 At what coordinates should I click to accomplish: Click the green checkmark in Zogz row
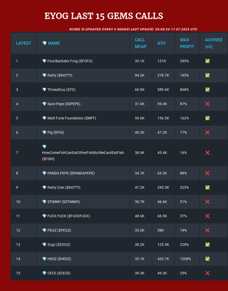[x=208, y=244]
